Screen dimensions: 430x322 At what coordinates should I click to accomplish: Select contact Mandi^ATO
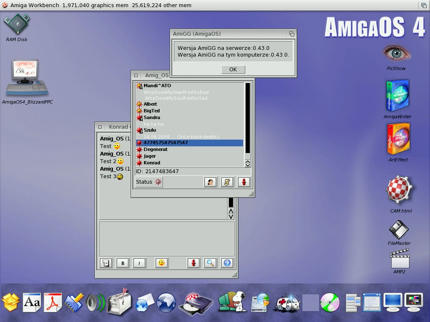click(x=189, y=86)
